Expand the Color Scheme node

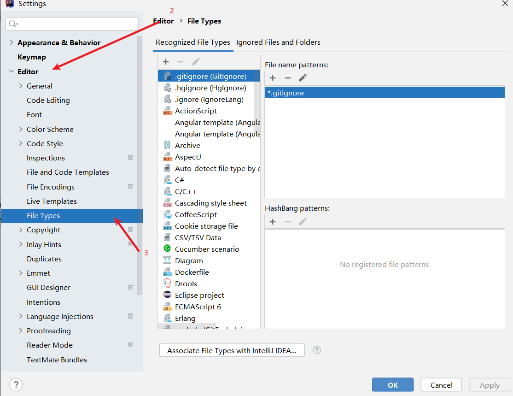(x=21, y=129)
